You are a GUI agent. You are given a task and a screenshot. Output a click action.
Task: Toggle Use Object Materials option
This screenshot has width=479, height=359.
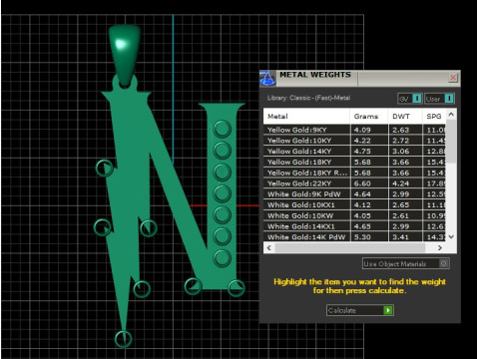[406, 264]
